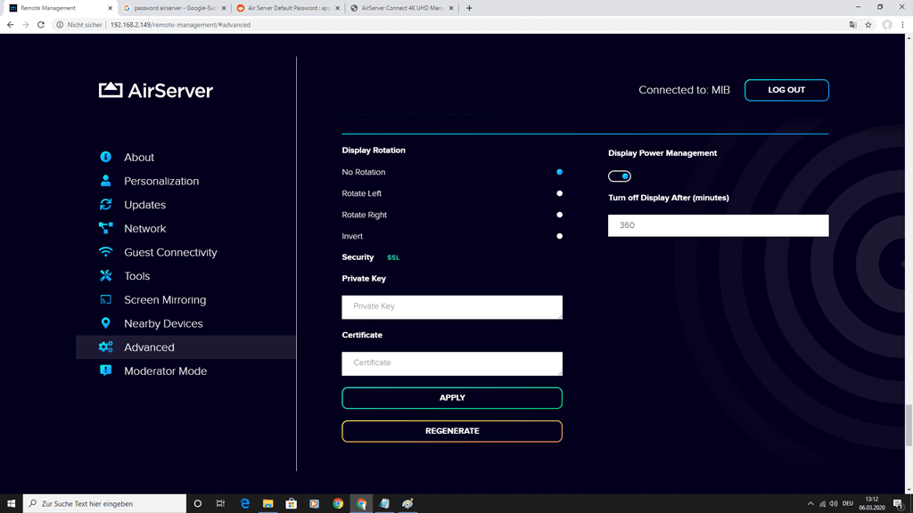Click the Cortana circle icon on taskbar
This screenshot has height=513, width=913.
(197, 503)
